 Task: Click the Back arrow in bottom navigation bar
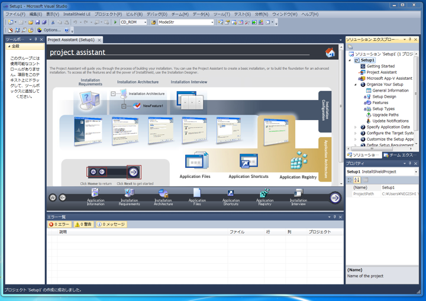[63, 198]
